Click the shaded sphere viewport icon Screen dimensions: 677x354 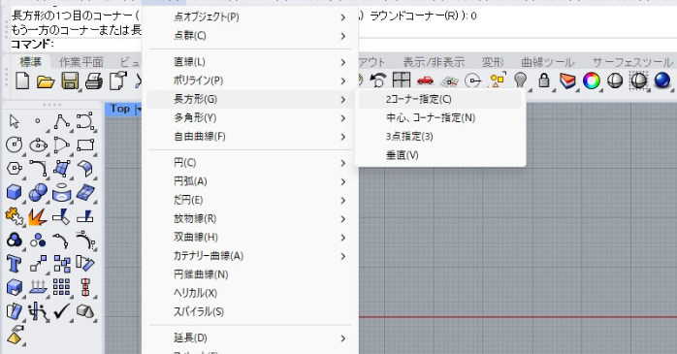click(x=615, y=80)
